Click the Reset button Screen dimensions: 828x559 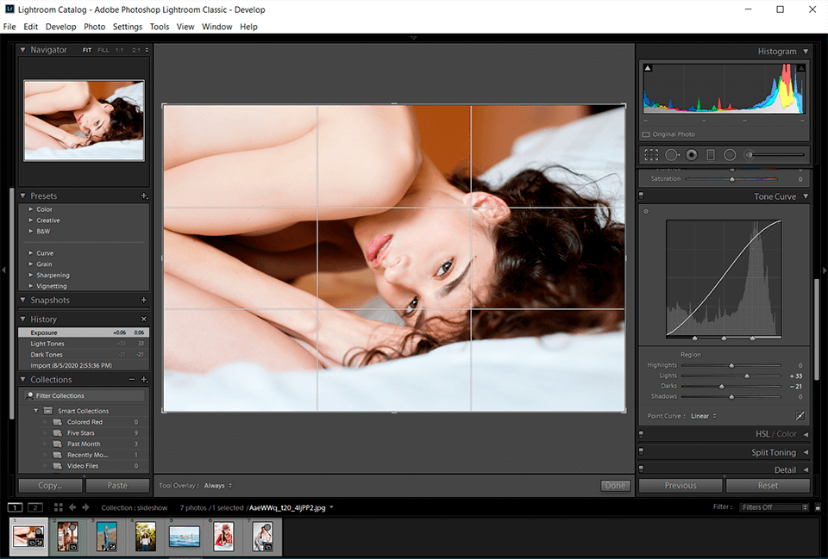(x=768, y=485)
